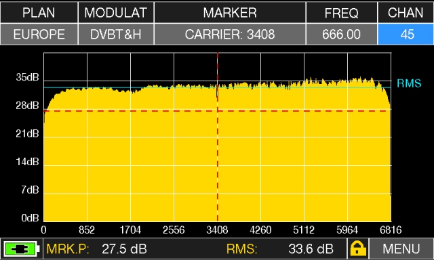The height and width of the screenshot is (260, 434).
Task: Select the CHAN header tab
Action: point(406,12)
